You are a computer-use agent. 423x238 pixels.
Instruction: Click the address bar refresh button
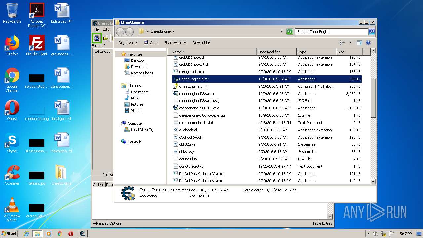pyautogui.click(x=289, y=32)
